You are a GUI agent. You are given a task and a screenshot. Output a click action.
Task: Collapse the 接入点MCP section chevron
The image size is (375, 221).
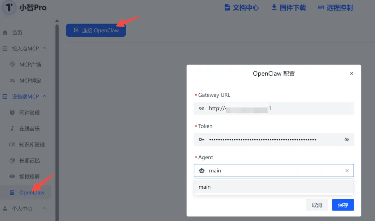click(44, 48)
